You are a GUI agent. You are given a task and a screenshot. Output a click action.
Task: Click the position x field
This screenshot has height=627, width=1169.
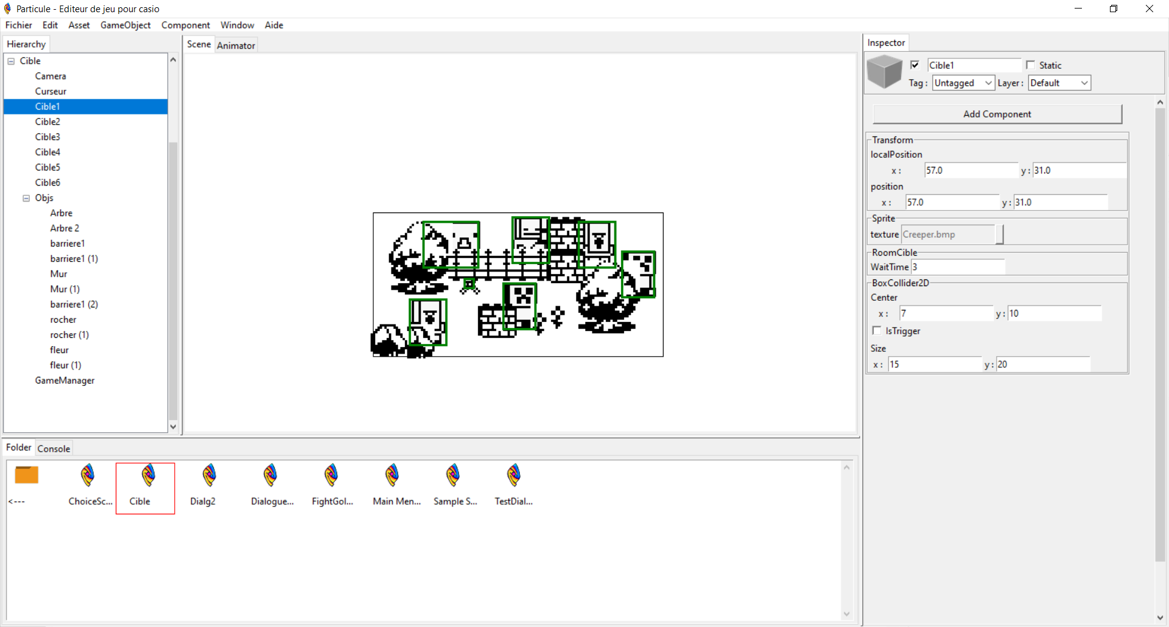(x=952, y=202)
